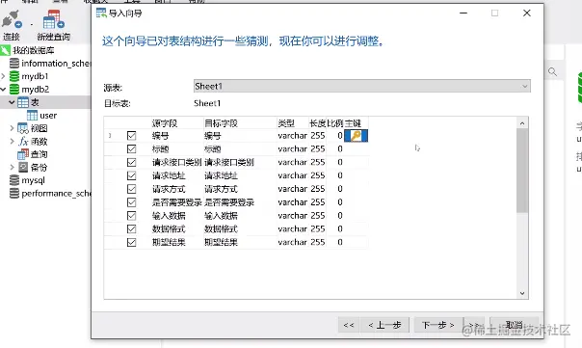Uncheck the 期望结果 field checkbox
The image size is (582, 348).
pyautogui.click(x=131, y=243)
